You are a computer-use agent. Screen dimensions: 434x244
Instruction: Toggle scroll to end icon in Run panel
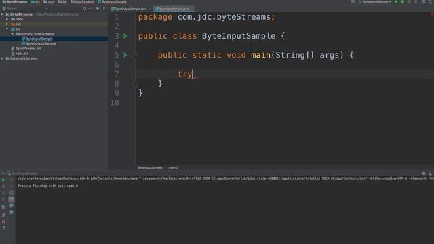(x=12, y=199)
